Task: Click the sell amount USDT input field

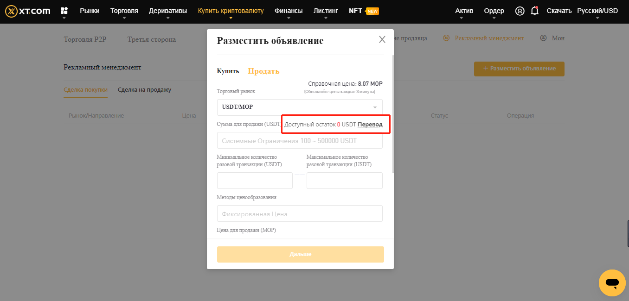Action: click(300, 141)
